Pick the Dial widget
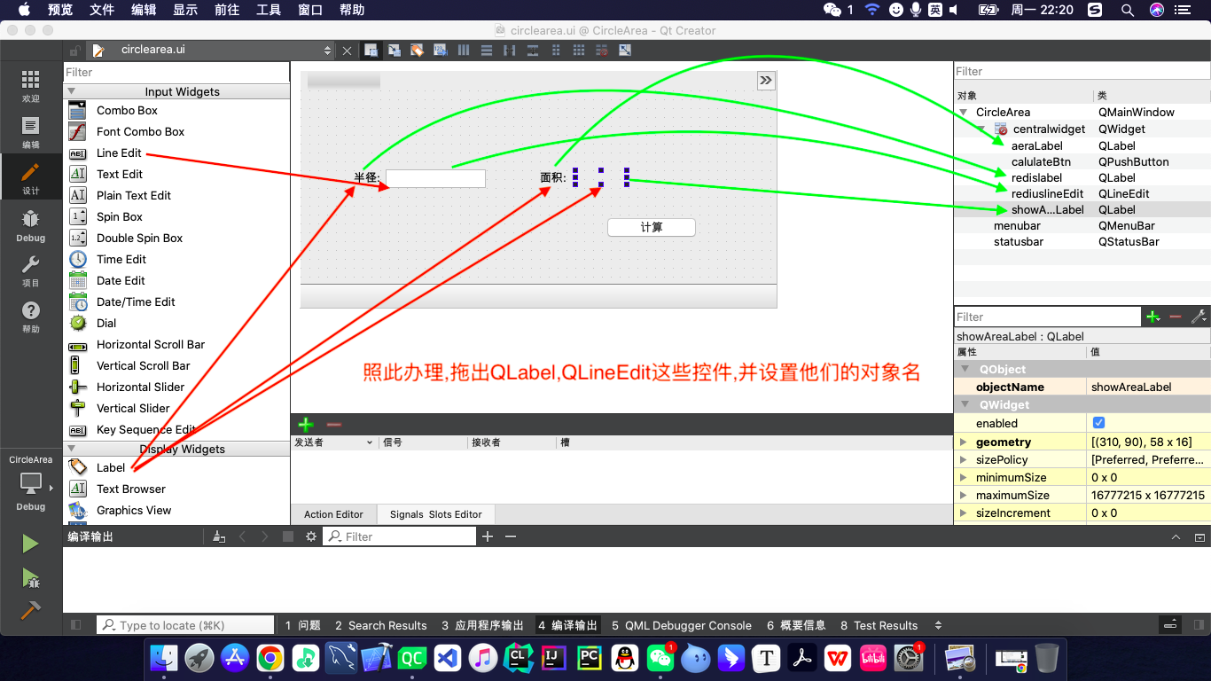 point(106,324)
